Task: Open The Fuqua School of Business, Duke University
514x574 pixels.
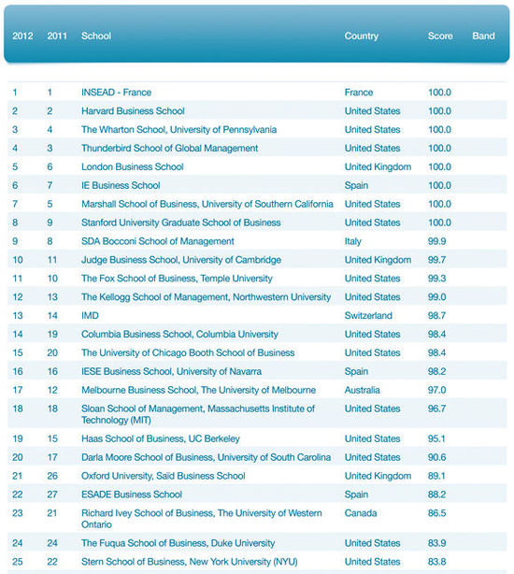Action: 178,543
